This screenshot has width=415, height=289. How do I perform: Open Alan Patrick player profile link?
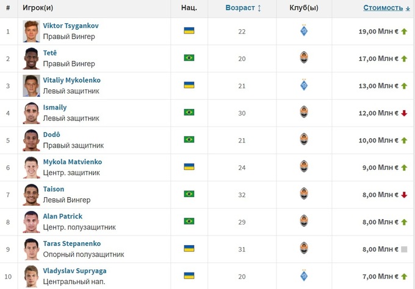click(62, 216)
